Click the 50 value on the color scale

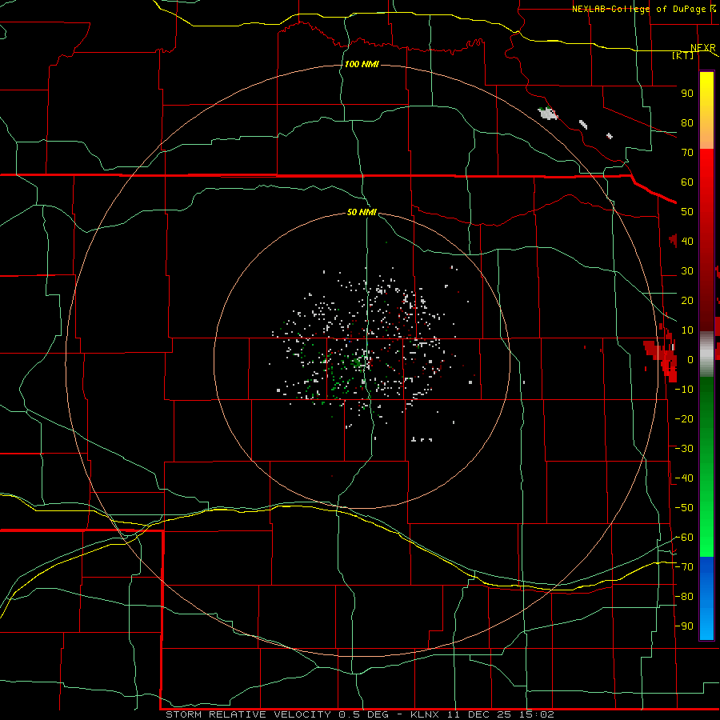point(687,212)
